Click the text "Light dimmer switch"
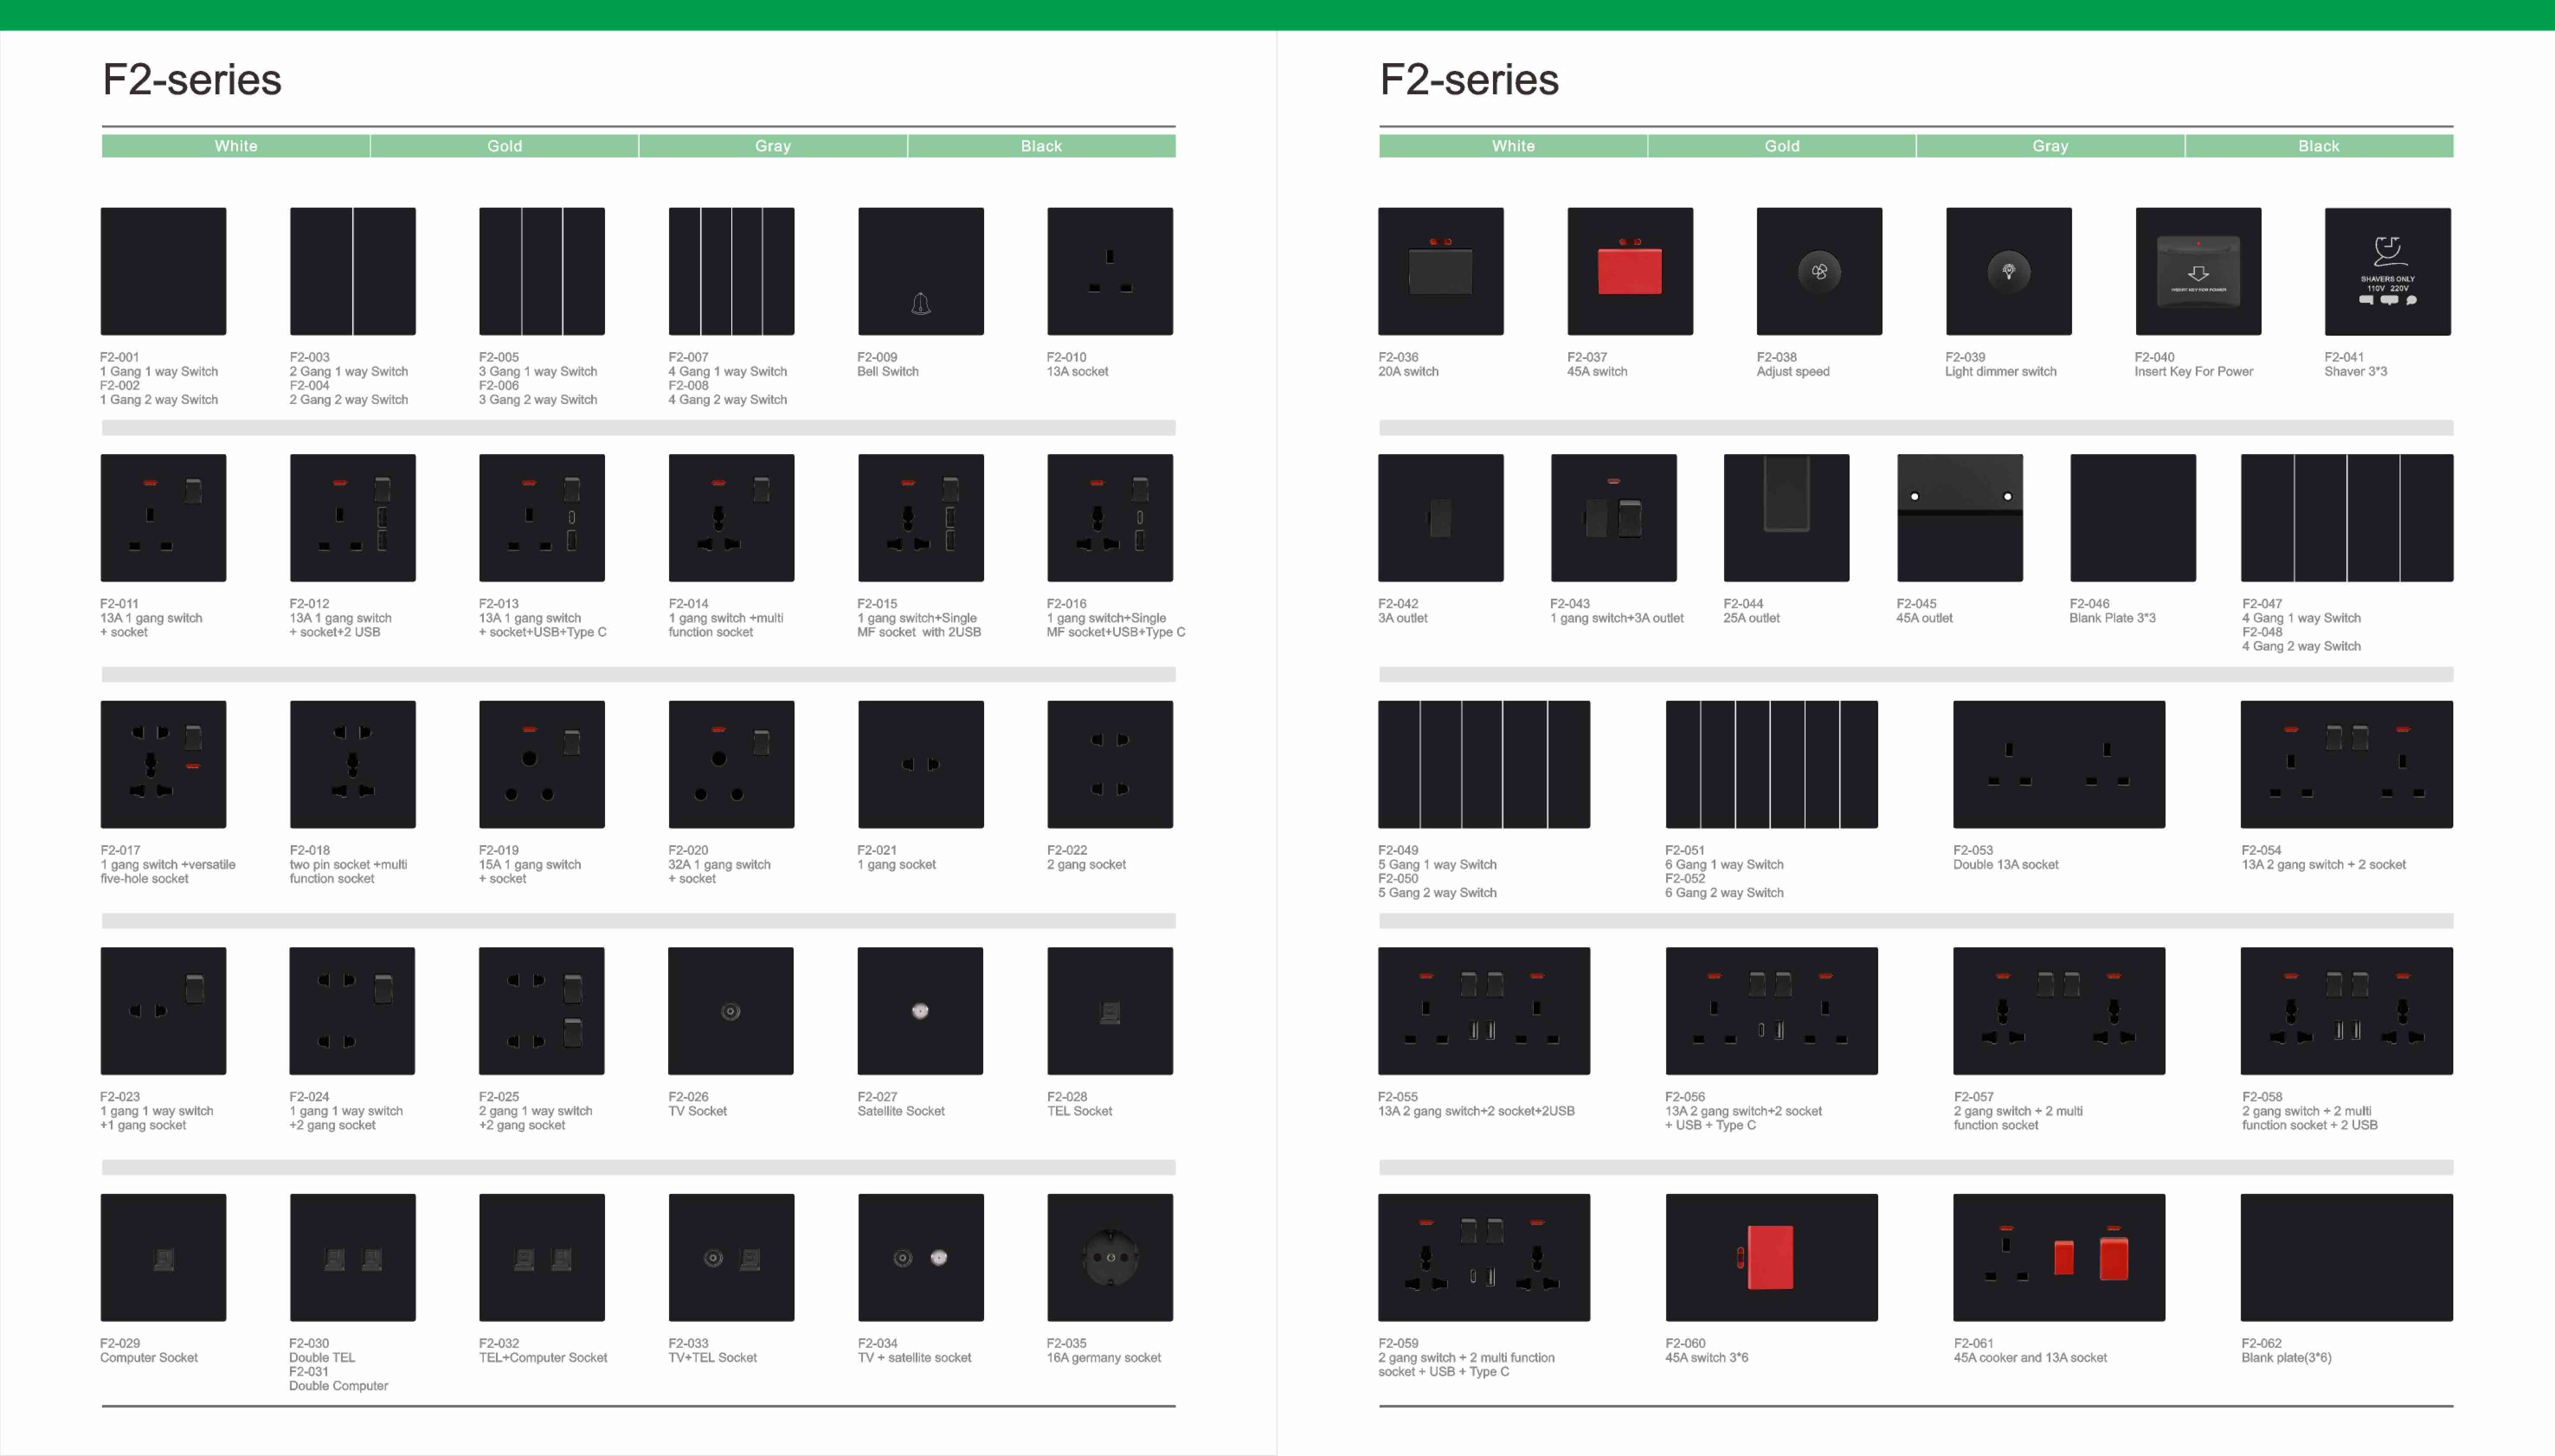 pyautogui.click(x=2001, y=371)
